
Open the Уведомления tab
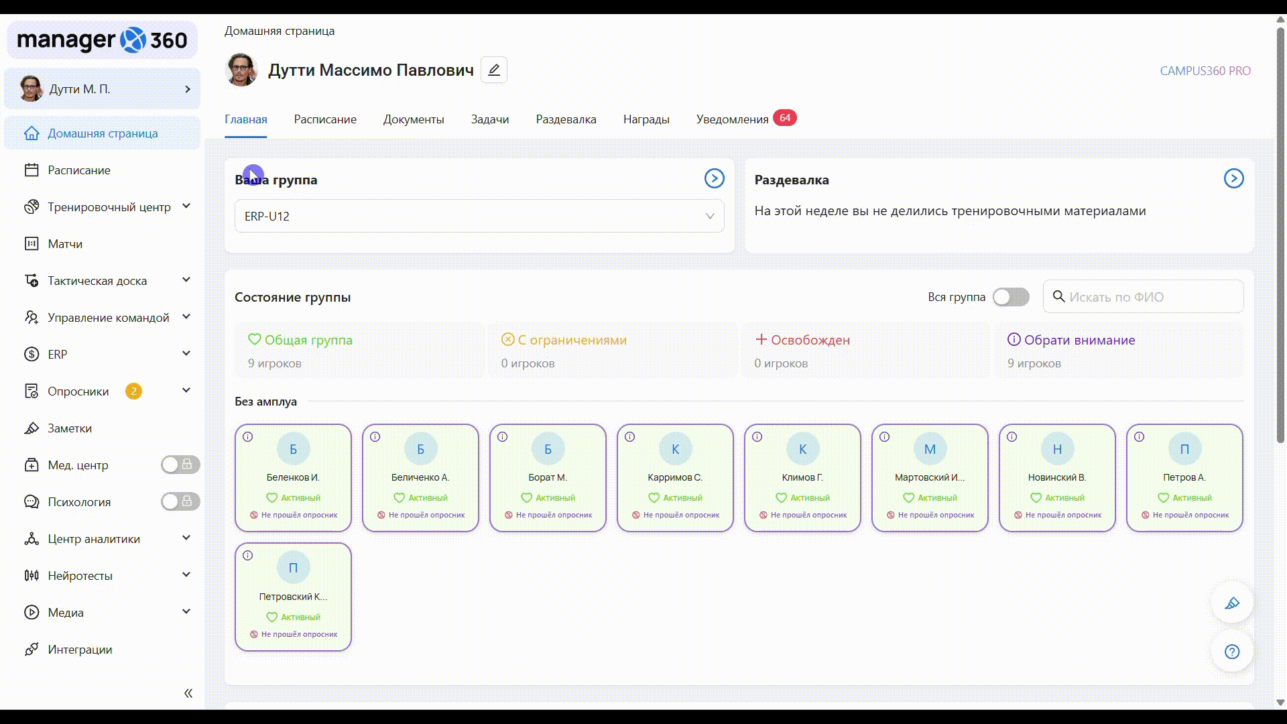point(732,119)
